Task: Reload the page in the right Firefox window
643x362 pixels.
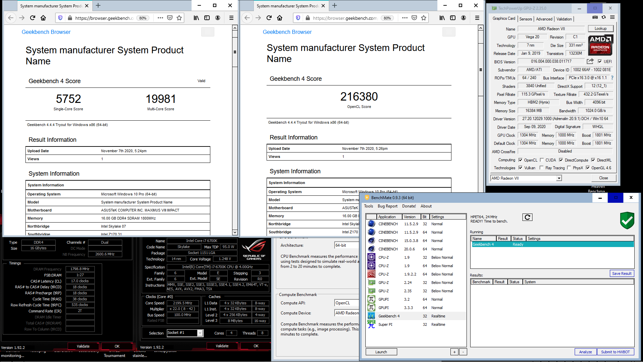Action: 269,18
